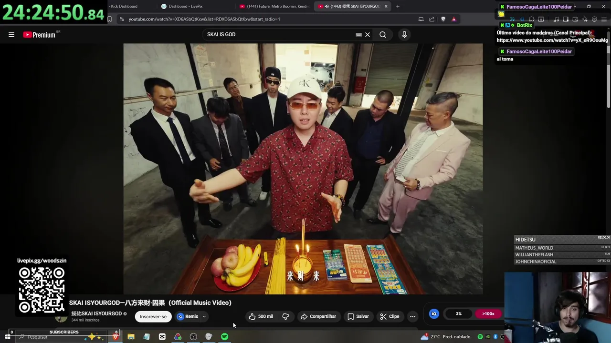This screenshot has height=343, width=611.
Task: Click the BotRix chat username
Action: coord(524,25)
